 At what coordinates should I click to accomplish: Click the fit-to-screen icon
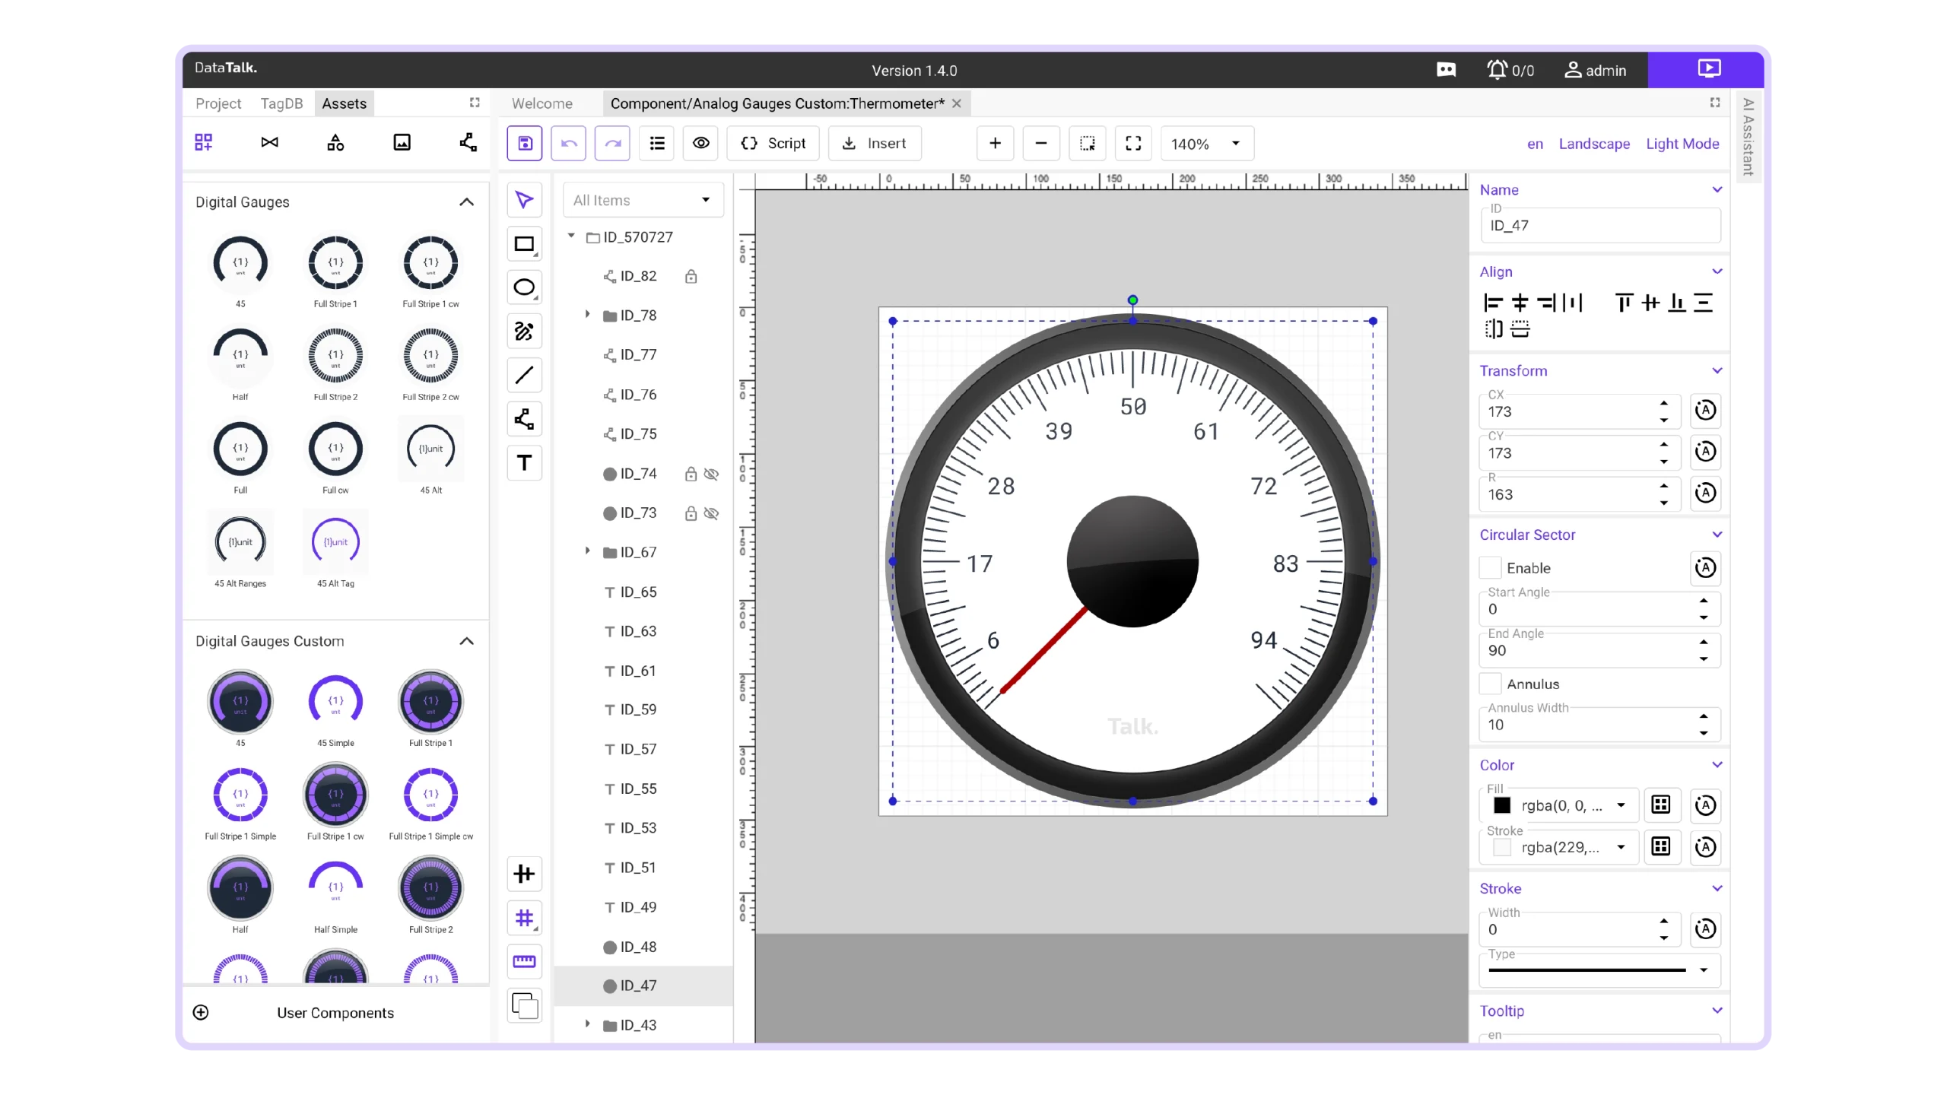[1133, 143]
